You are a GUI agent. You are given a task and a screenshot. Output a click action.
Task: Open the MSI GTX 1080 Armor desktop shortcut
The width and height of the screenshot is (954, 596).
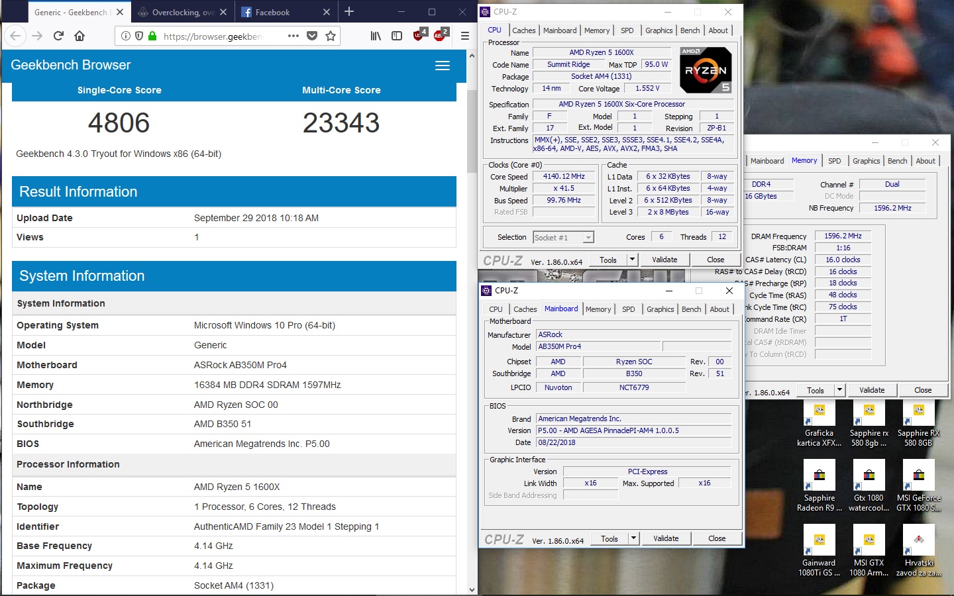pos(869,551)
